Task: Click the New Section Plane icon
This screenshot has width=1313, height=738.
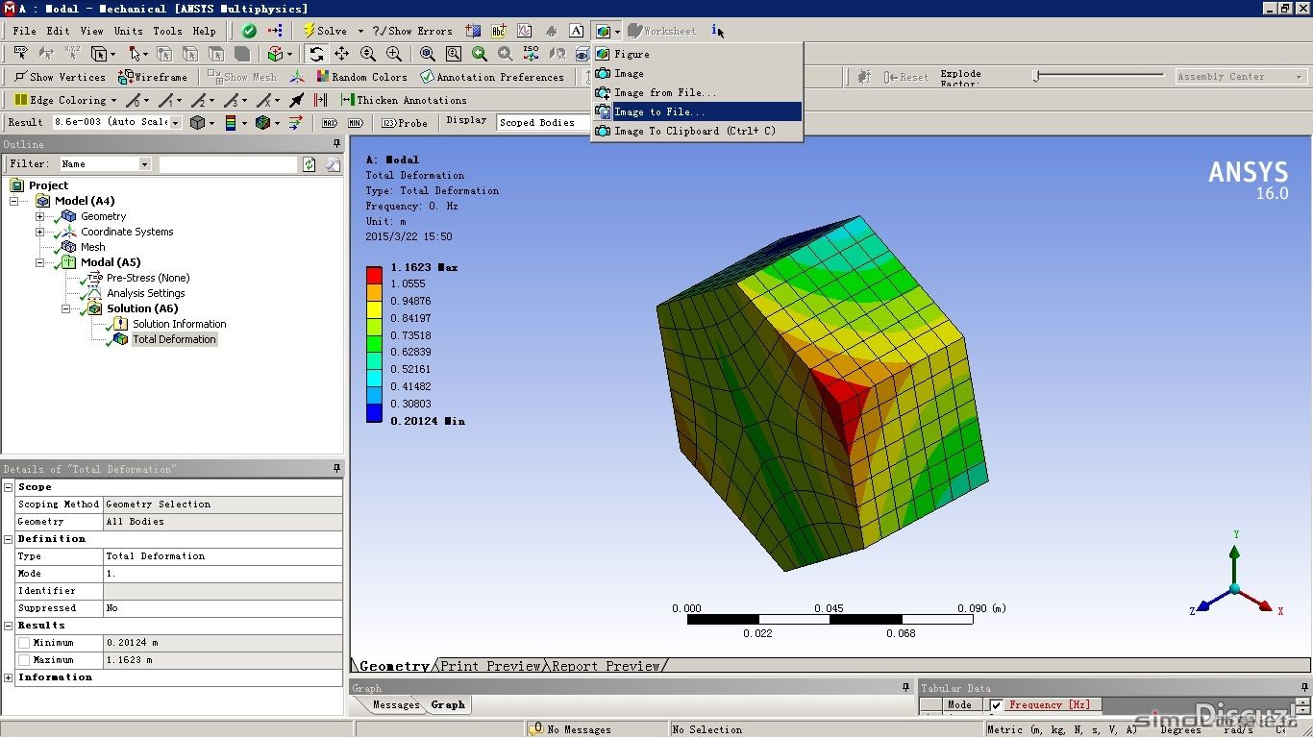Action: (472, 31)
